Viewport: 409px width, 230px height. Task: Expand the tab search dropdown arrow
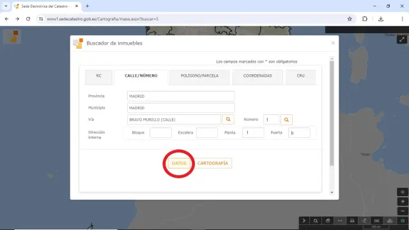(x=6, y=6)
